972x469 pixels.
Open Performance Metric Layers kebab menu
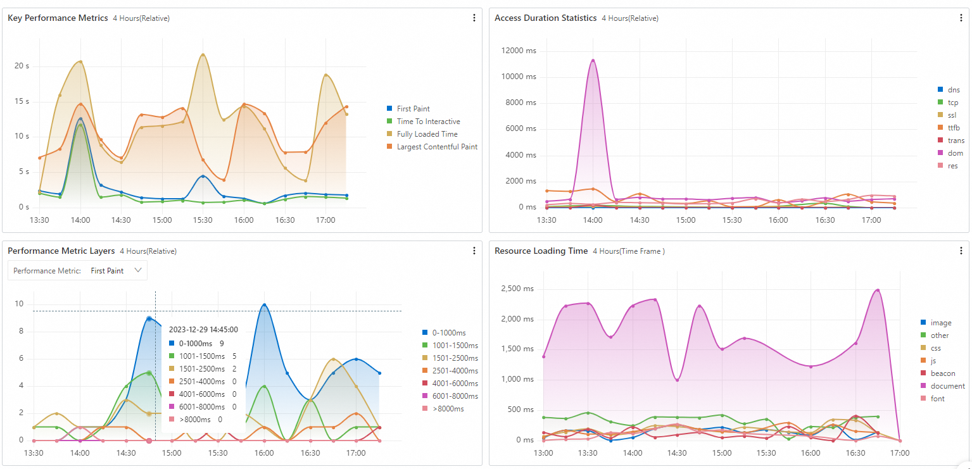[474, 251]
